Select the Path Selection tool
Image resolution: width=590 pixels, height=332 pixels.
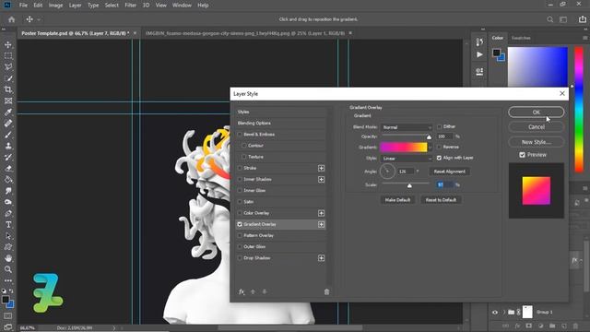pyautogui.click(x=8, y=236)
